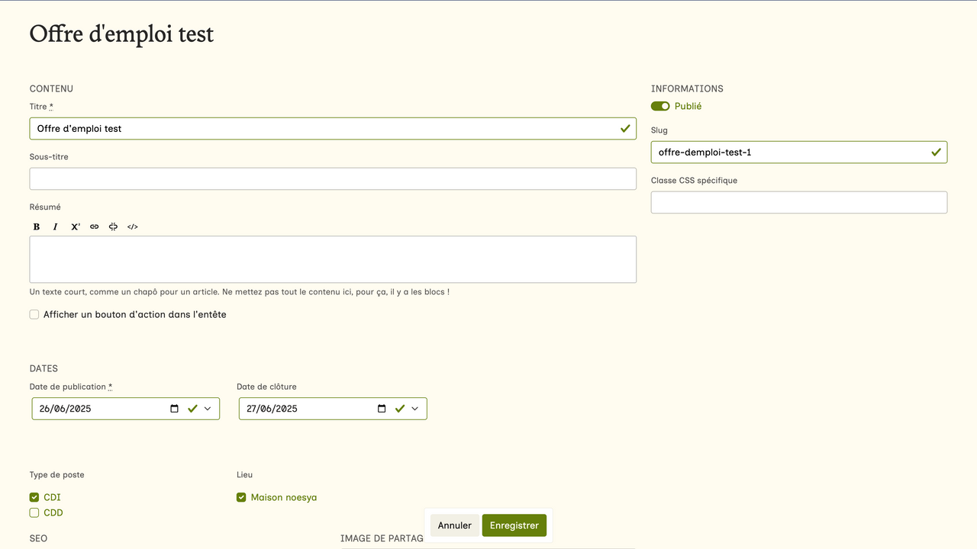
Task: Insert a link in Résumé editor
Action: click(x=94, y=226)
